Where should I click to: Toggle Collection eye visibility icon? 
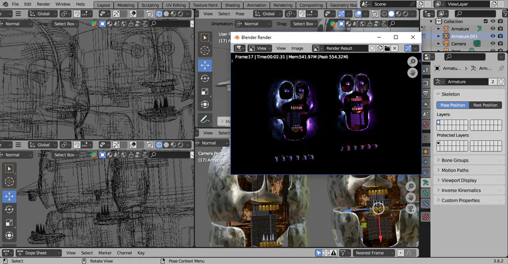[493, 21]
